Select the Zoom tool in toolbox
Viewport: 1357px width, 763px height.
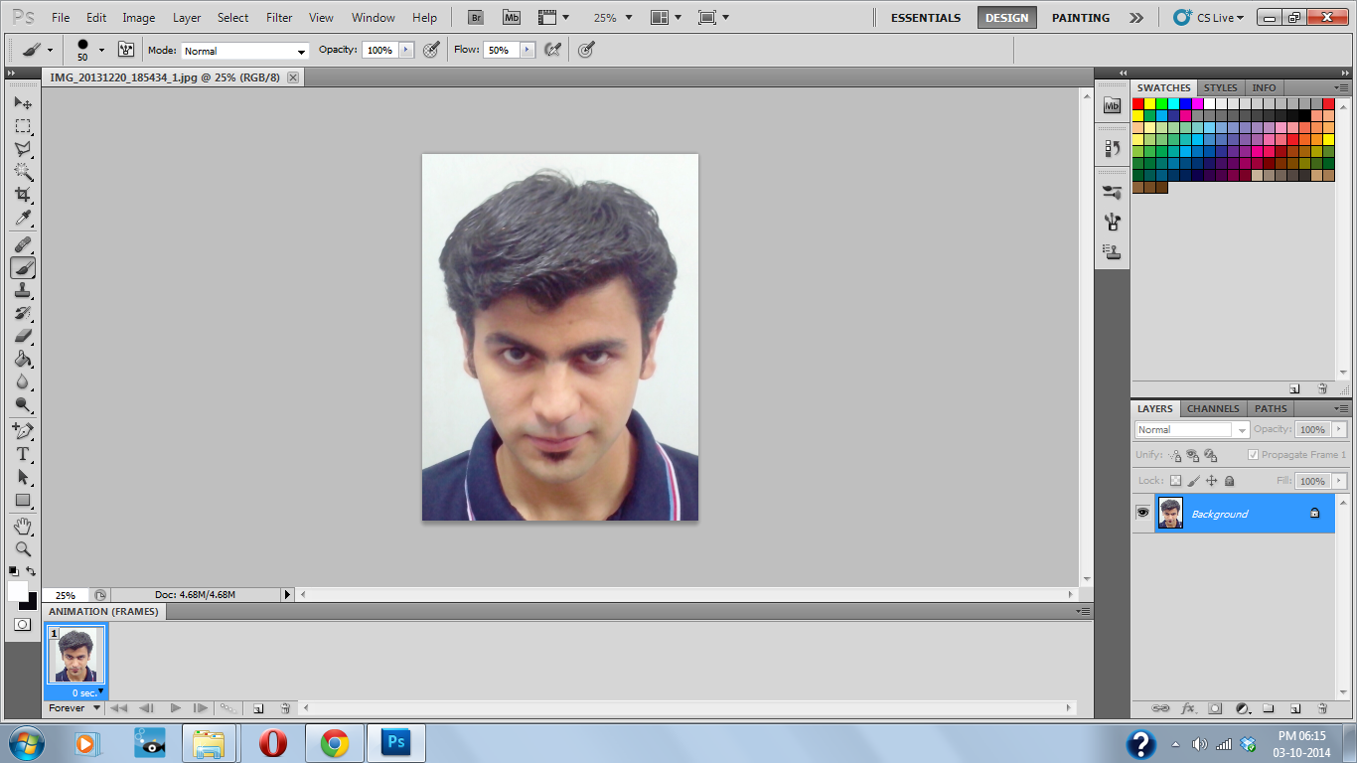[x=22, y=548]
